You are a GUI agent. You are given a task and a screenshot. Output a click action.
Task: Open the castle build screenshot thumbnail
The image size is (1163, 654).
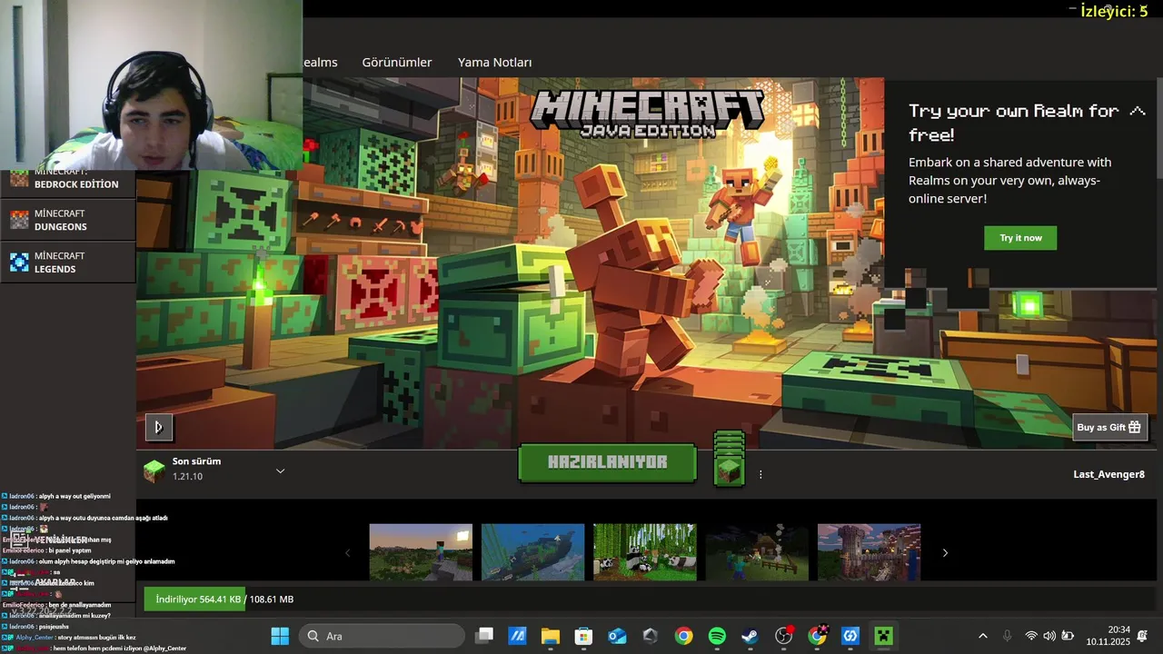coord(869,552)
